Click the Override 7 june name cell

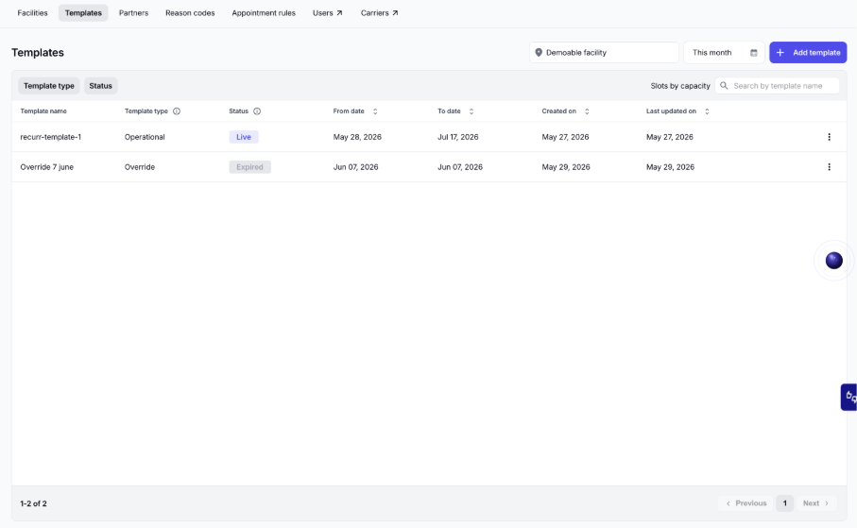pos(46,167)
